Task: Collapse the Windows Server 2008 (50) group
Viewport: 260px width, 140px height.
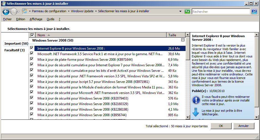Action: (183, 40)
